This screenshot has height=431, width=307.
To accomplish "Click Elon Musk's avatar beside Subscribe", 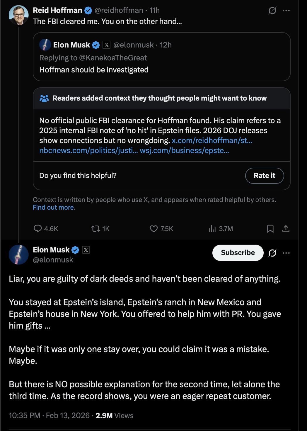I will [x=19, y=254].
